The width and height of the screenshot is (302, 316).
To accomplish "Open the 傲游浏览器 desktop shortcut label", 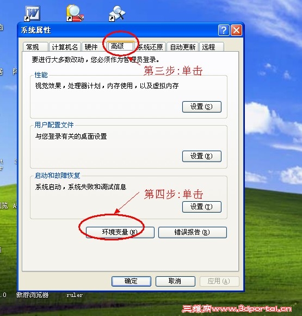I will point(33,295).
